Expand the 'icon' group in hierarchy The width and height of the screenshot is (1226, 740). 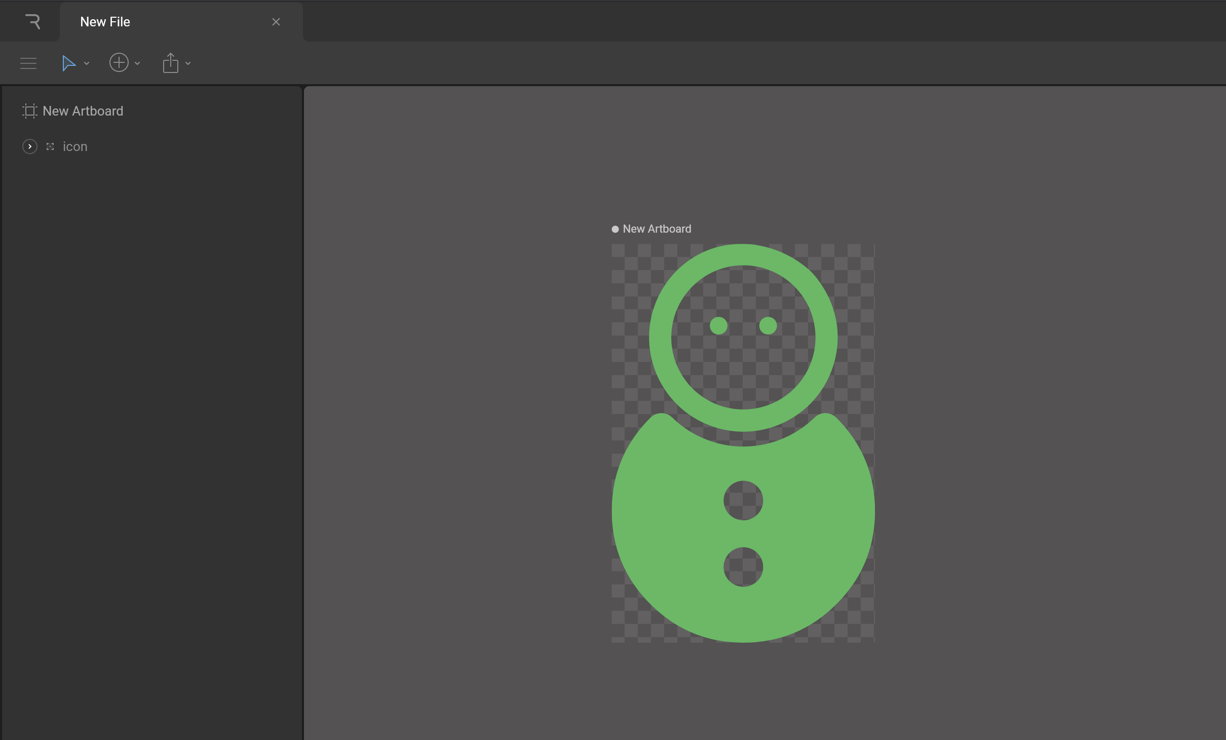[30, 146]
